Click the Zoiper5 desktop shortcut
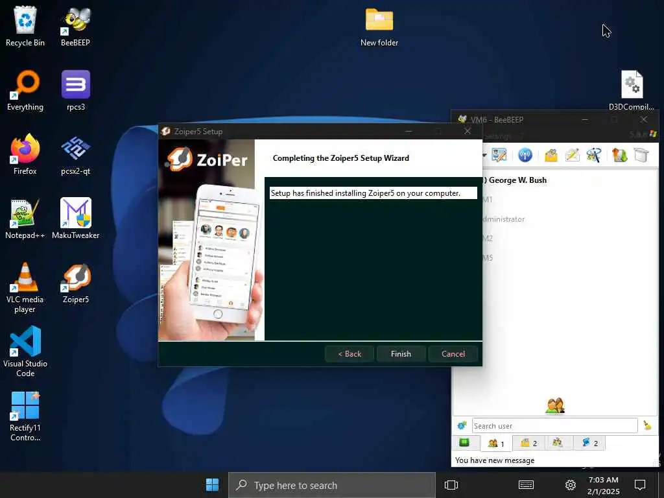 [75, 284]
